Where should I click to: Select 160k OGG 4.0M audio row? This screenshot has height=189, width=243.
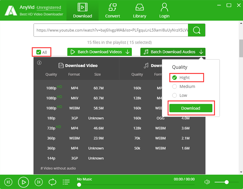tap(162, 118)
